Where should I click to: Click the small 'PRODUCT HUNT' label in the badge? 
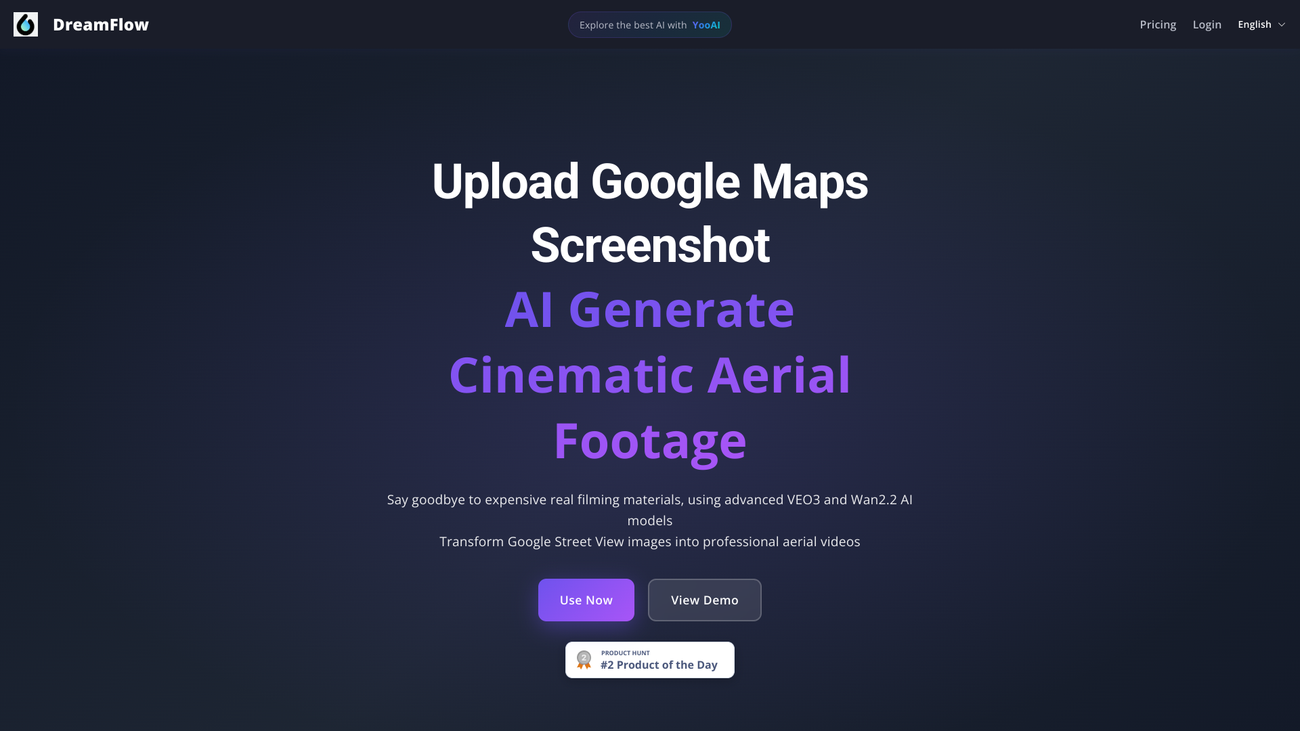click(x=625, y=653)
